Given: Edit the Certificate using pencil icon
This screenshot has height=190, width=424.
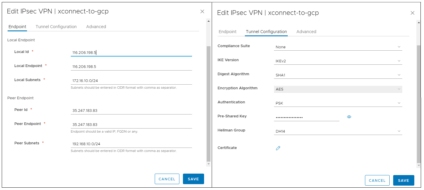Looking at the screenshot, I should [278, 148].
